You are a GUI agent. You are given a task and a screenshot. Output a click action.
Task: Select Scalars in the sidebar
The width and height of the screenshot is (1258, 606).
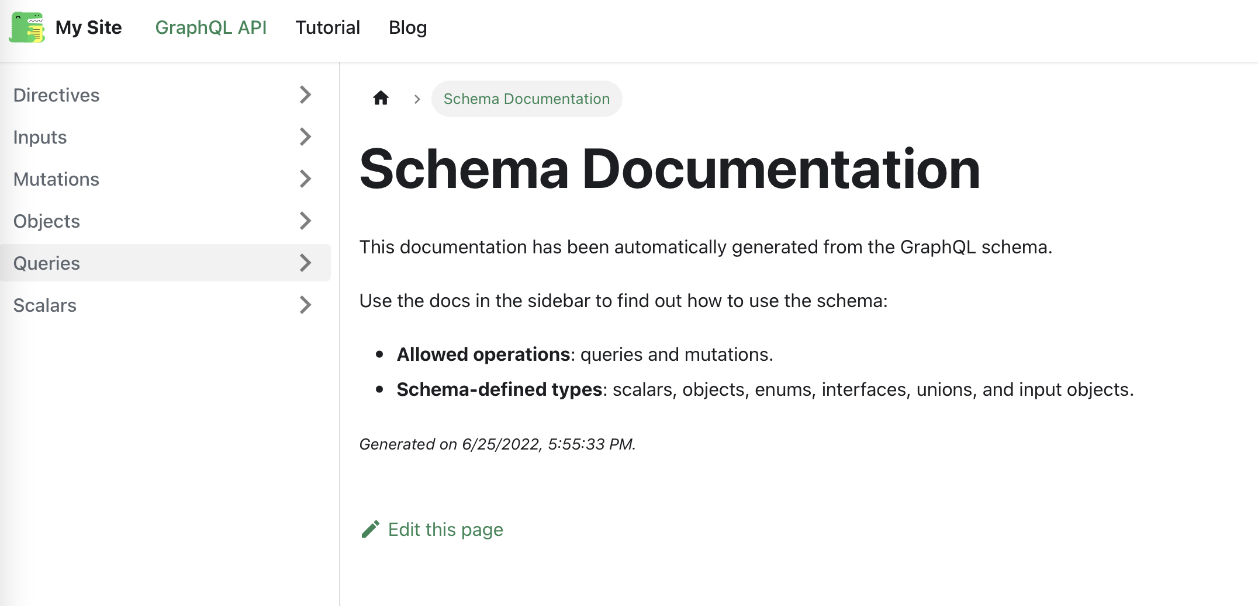tap(45, 305)
